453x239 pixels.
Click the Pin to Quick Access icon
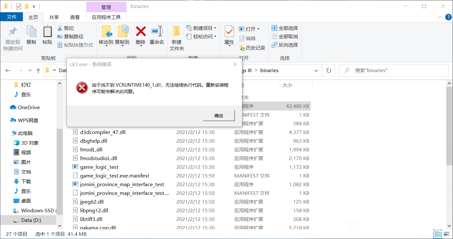[x=13, y=32]
